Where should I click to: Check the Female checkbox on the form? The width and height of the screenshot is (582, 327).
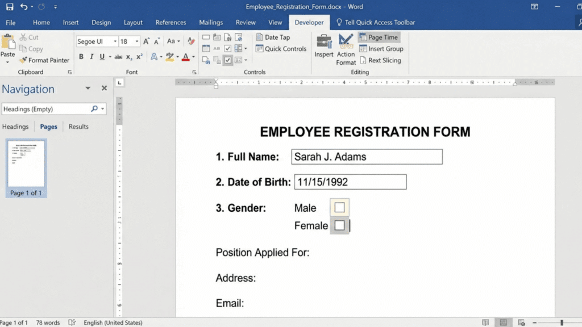340,225
